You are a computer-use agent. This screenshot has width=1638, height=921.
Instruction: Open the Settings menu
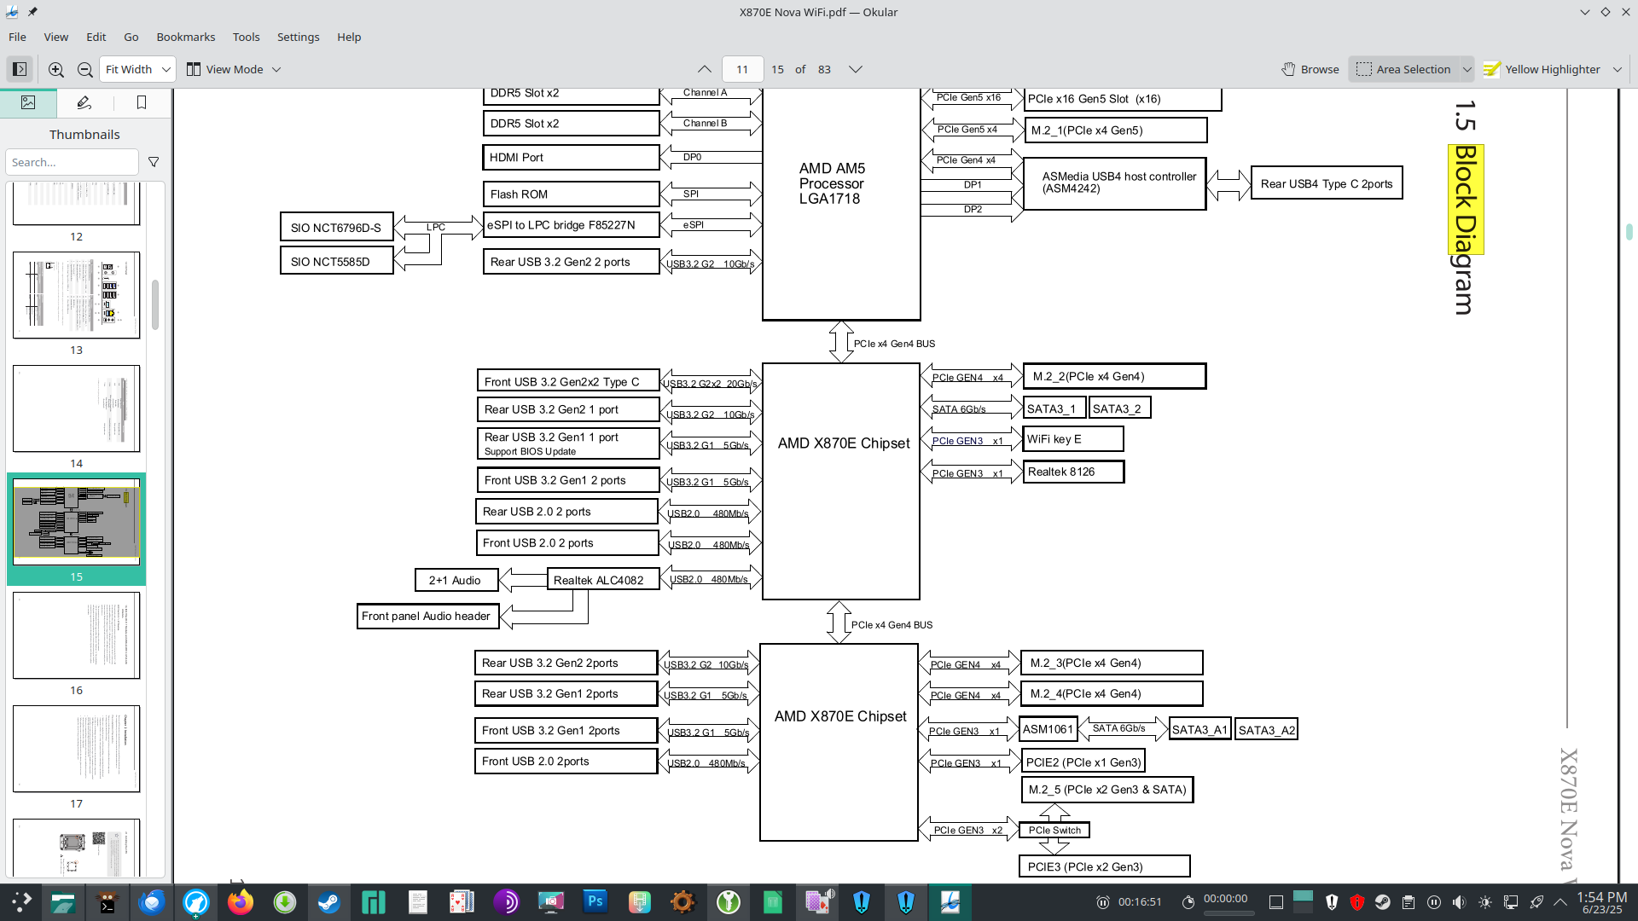298,37
